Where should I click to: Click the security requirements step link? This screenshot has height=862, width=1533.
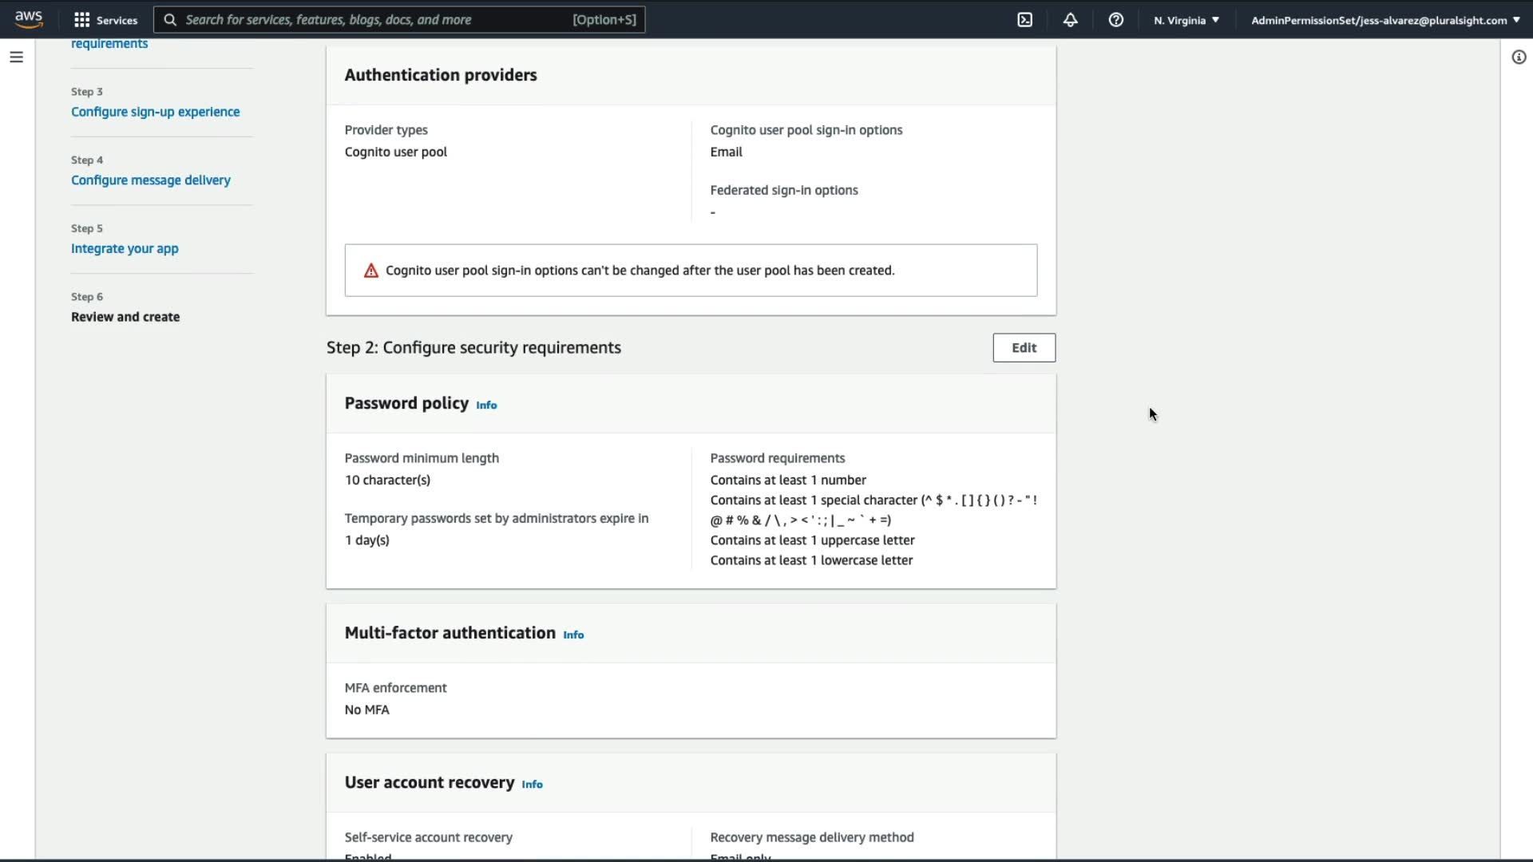[x=109, y=44]
